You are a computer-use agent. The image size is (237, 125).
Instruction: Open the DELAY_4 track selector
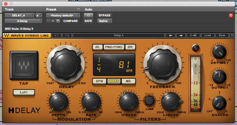tap(20, 16)
